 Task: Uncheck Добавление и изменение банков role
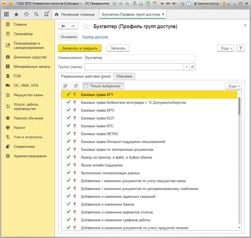tap(68, 204)
